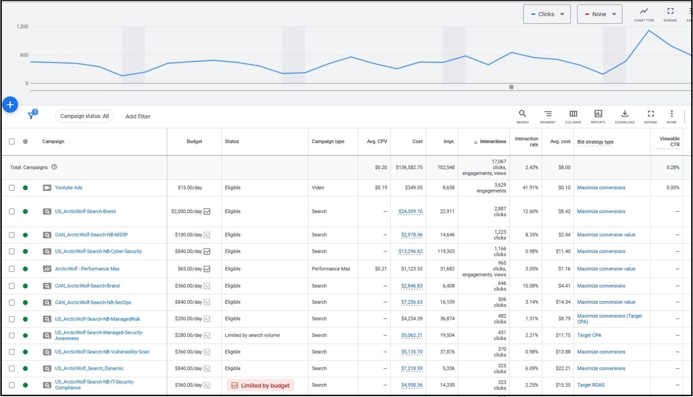693x397 pixels.
Task: Click the Limited by budget status badge
Action: coord(260,385)
